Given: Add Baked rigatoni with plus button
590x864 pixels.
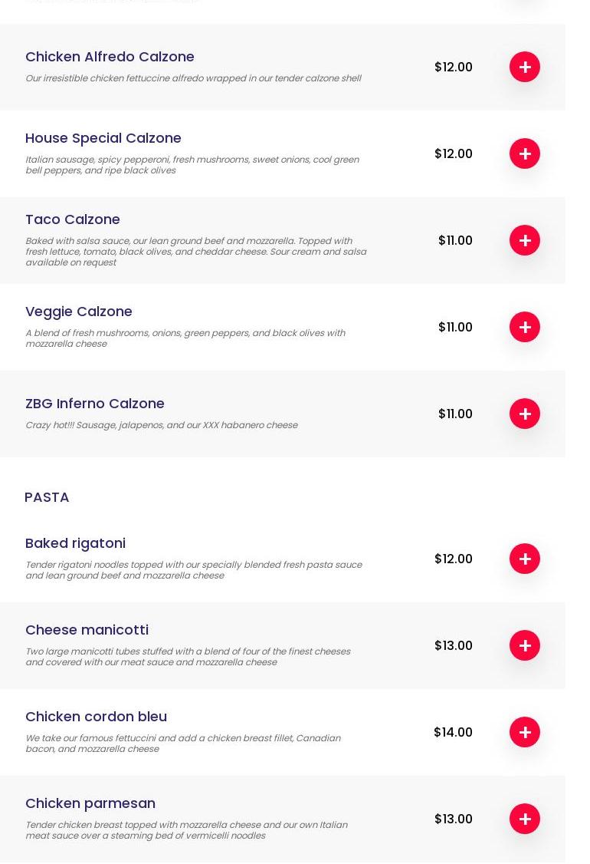Looking at the screenshot, I should click(x=525, y=559).
